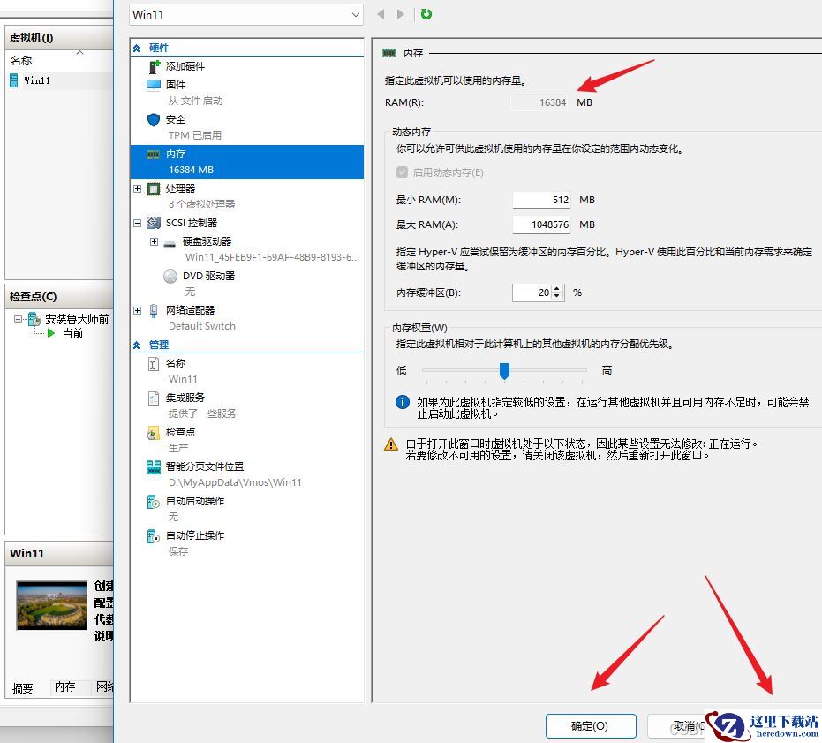The image size is (822, 743).
Task: Select the 从 文件 启动 text
Action: (x=195, y=101)
